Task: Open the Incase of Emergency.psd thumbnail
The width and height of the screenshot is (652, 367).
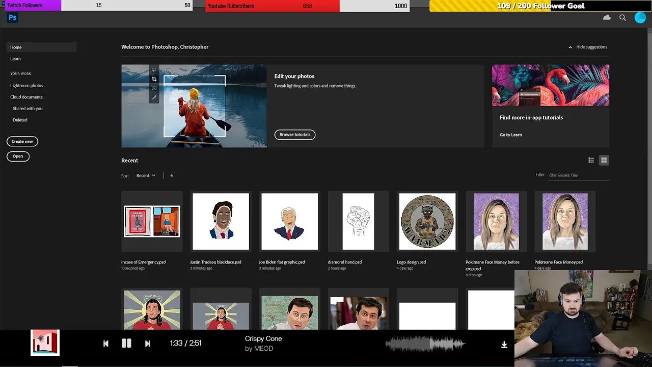Action: 152,221
